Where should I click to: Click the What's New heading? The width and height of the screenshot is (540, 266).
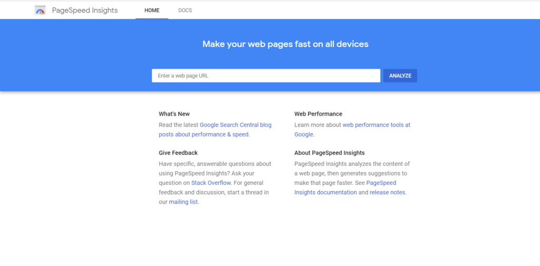point(174,114)
